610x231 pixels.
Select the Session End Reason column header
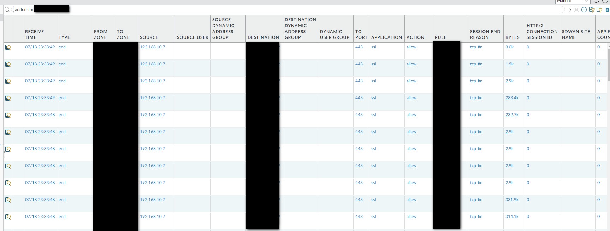485,34
